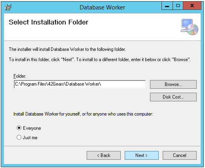Click the Select Installation Folder heading
Screen dimensions: 205x168
click(x=49, y=22)
